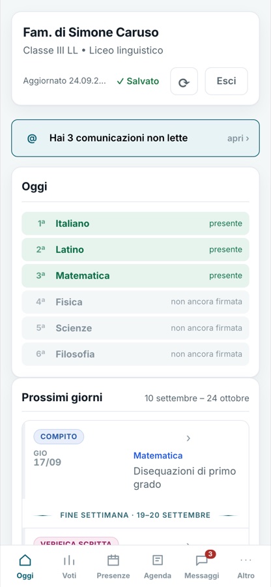Expand the Verifica scritta card chevron
This screenshot has width=271, height=587.
[x=188, y=543]
